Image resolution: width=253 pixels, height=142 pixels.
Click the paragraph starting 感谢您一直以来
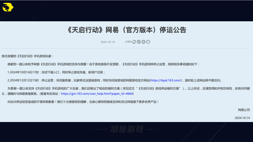click(104, 64)
